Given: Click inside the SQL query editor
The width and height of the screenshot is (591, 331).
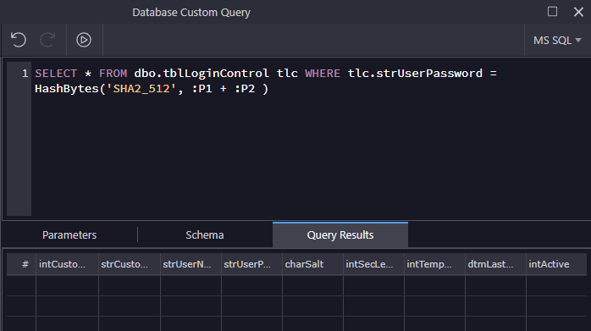Looking at the screenshot, I should [311, 140].
